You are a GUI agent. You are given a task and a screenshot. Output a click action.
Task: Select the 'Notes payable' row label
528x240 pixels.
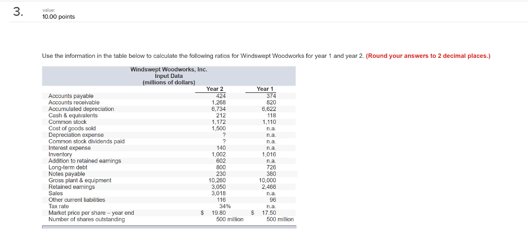coord(67,174)
